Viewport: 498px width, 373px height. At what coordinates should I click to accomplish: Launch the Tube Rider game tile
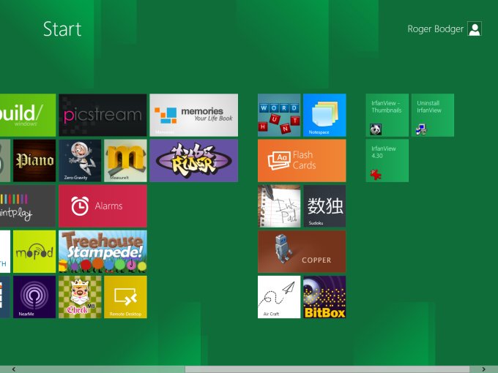[194, 160]
